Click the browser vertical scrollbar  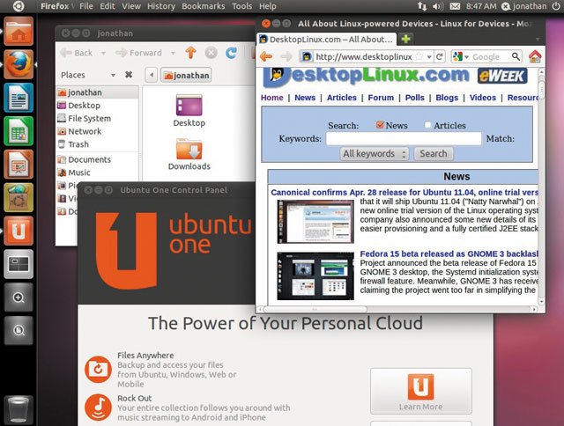point(541,88)
